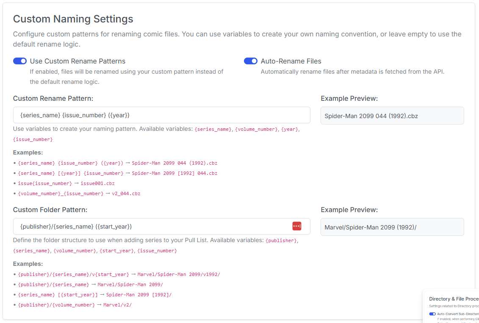
Task: Click the {series_name} [{start_year}] folder example
Action: tap(58, 294)
